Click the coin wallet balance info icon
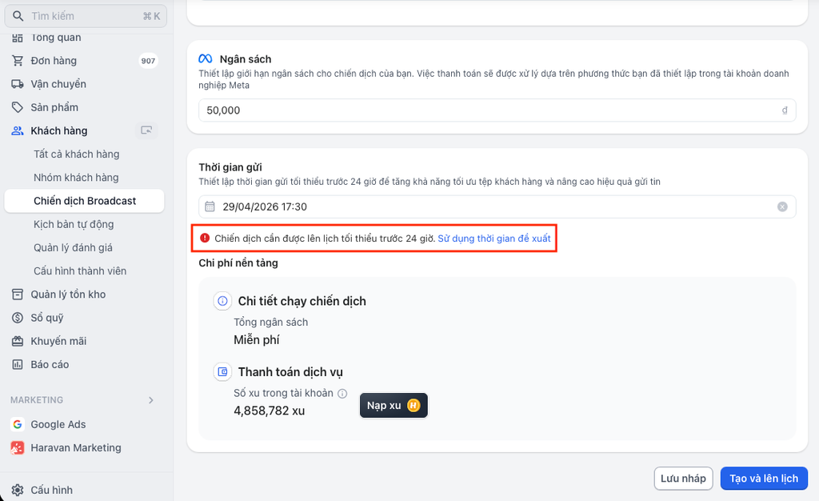 click(342, 394)
